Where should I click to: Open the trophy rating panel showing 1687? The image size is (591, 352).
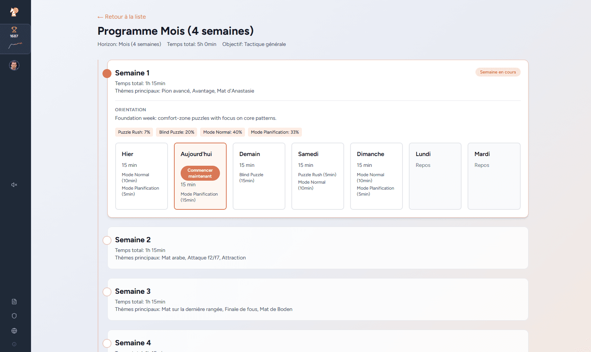15,39
